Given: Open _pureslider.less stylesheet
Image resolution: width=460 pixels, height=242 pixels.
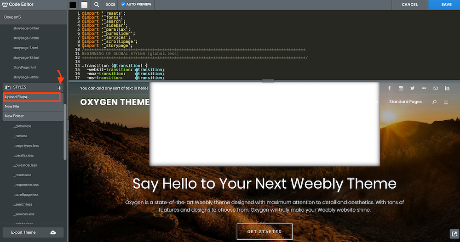Looking at the screenshot, I should coord(25,165).
